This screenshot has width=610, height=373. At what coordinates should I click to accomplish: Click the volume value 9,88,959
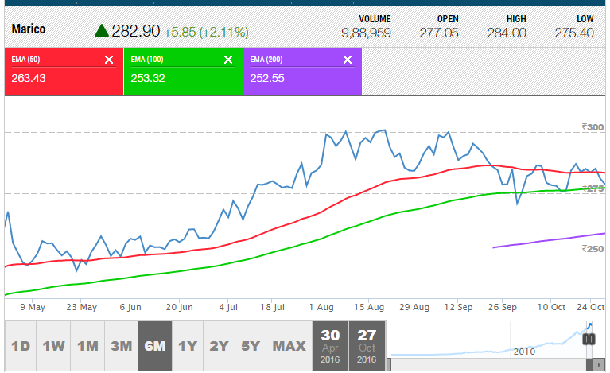[366, 33]
